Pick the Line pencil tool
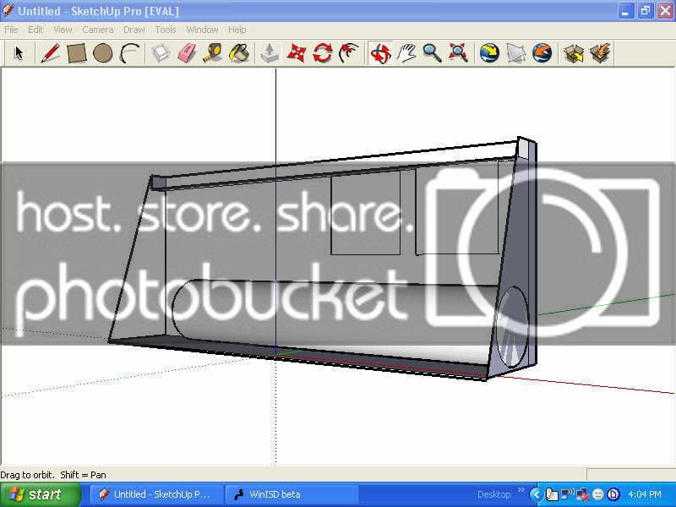The height and width of the screenshot is (507, 676). click(x=50, y=53)
